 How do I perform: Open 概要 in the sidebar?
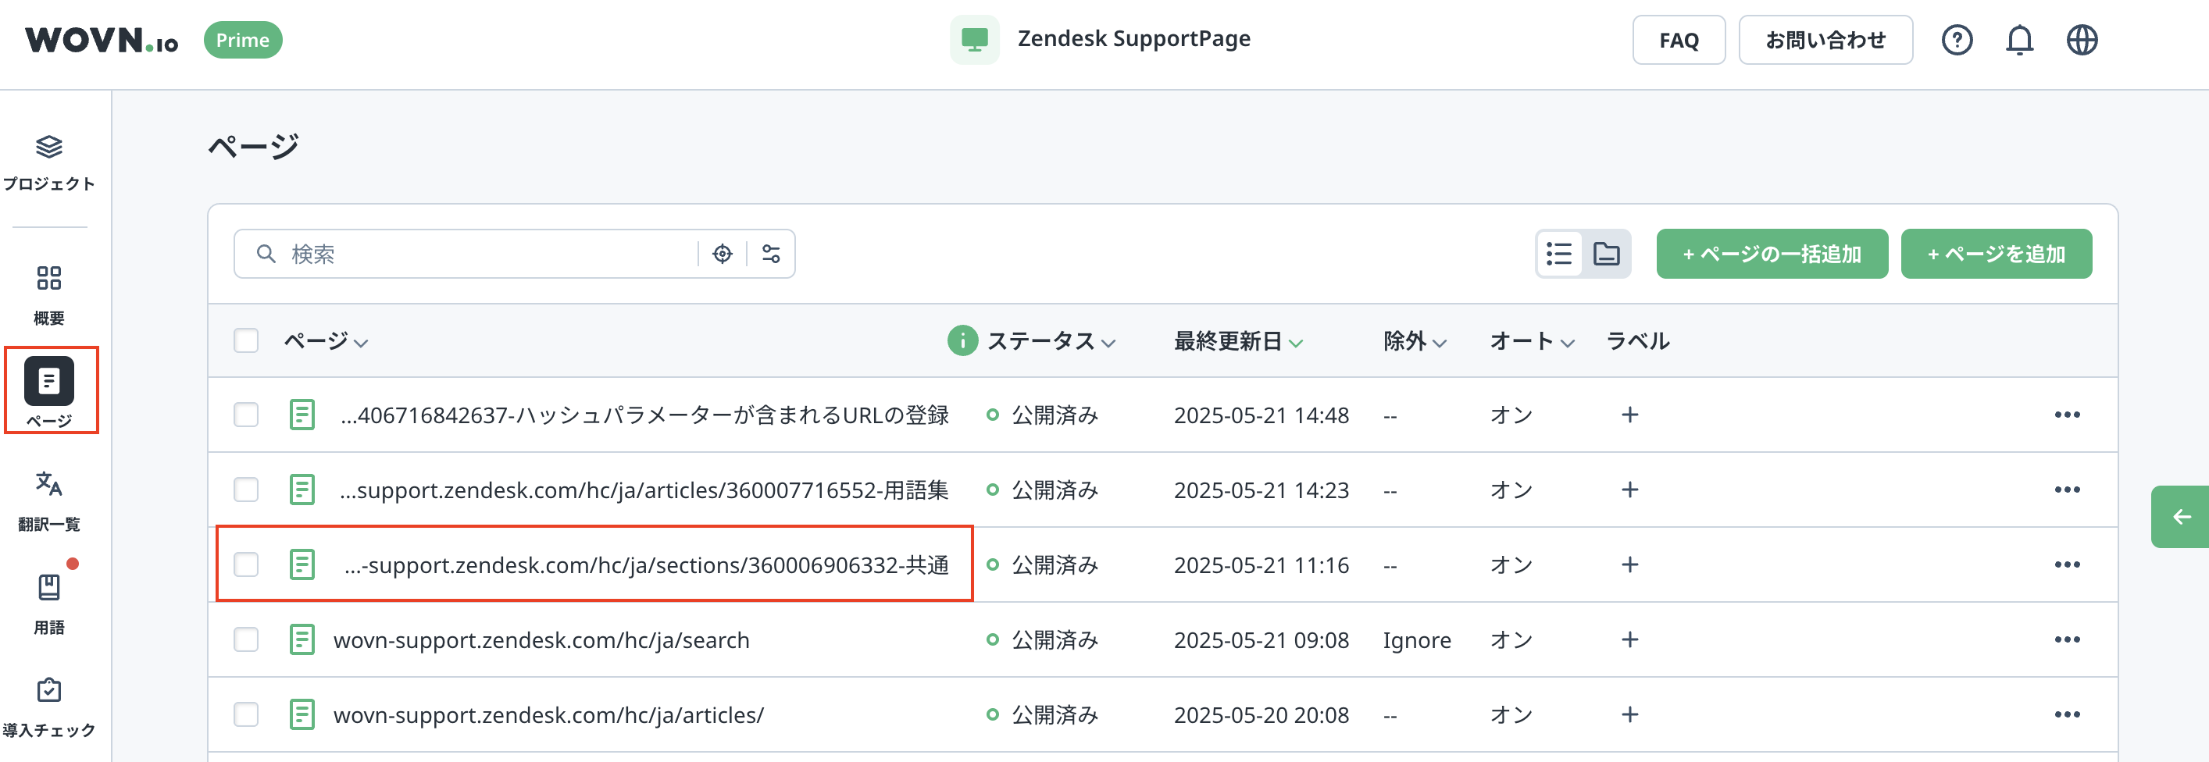point(49,294)
